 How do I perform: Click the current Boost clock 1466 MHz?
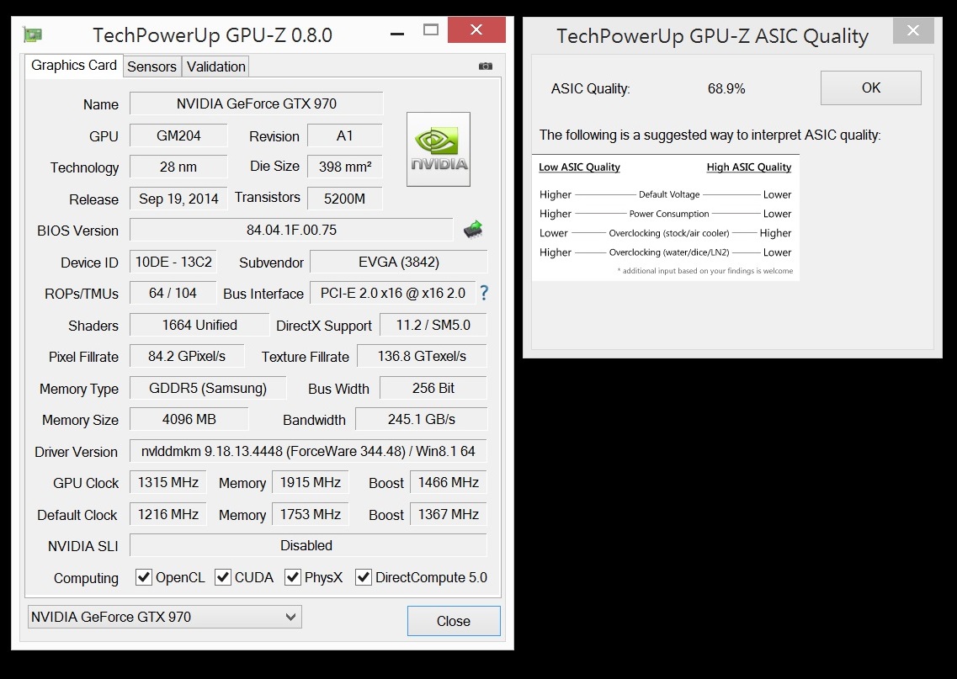449,483
